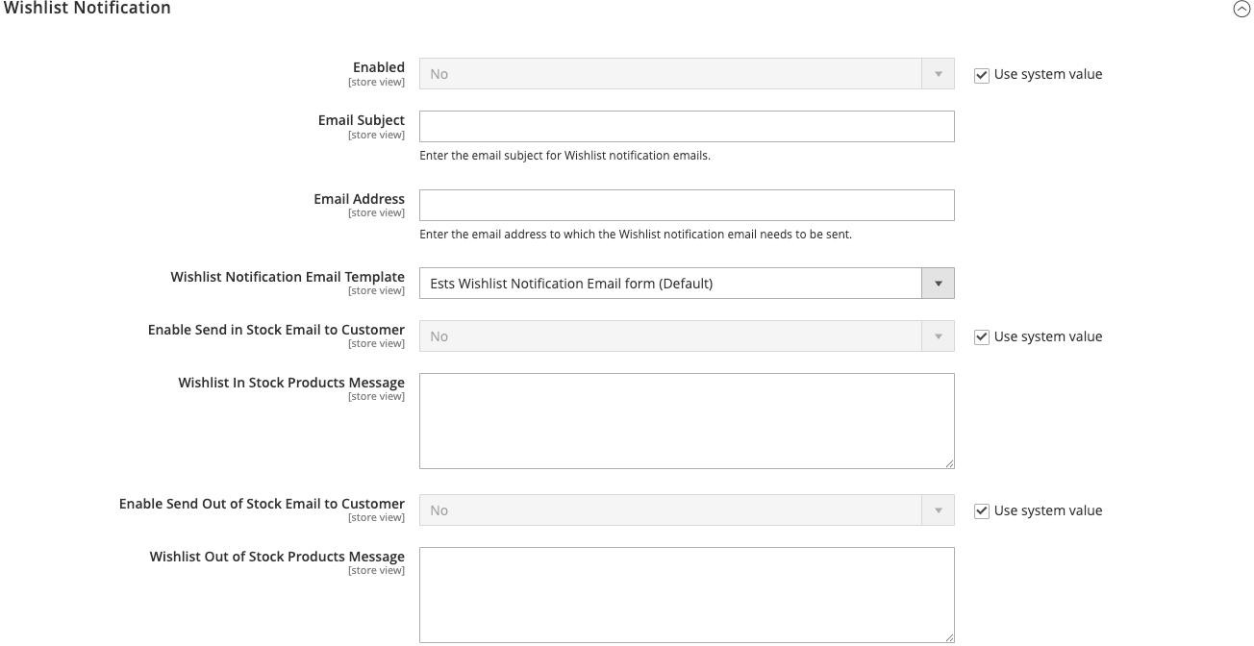The width and height of the screenshot is (1254, 646).
Task: Click the Wishlist Out of Stock Products Message textarea
Action: [x=686, y=594]
